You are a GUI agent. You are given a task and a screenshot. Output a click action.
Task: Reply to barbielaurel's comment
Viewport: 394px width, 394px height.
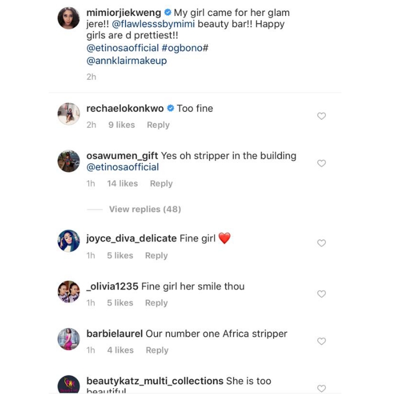tap(157, 350)
